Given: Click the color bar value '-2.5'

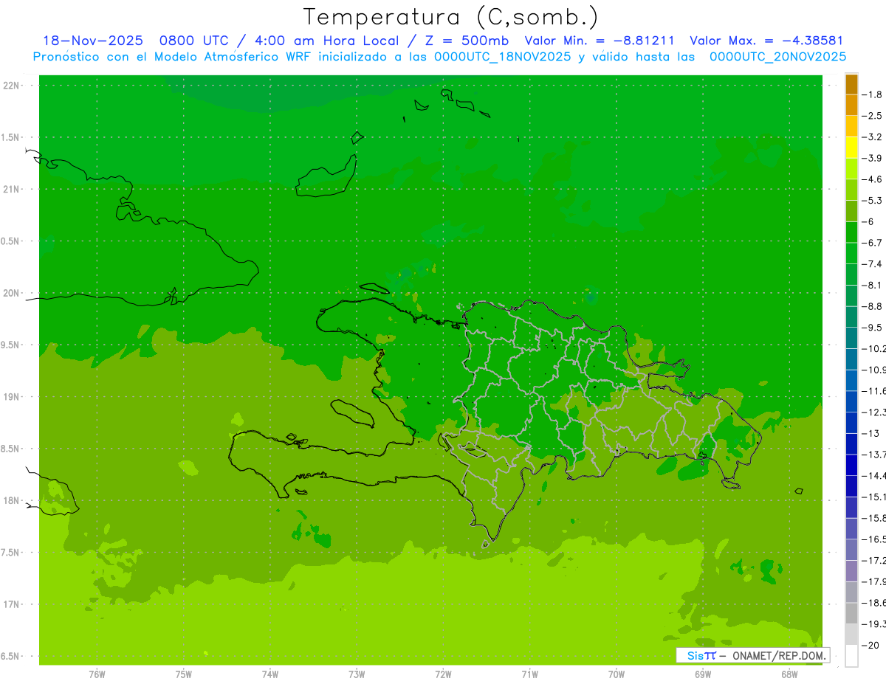Looking at the screenshot, I should click(872, 116).
